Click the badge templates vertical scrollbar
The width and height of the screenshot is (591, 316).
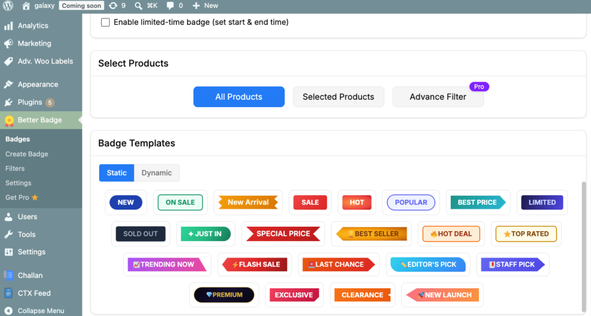[584, 246]
